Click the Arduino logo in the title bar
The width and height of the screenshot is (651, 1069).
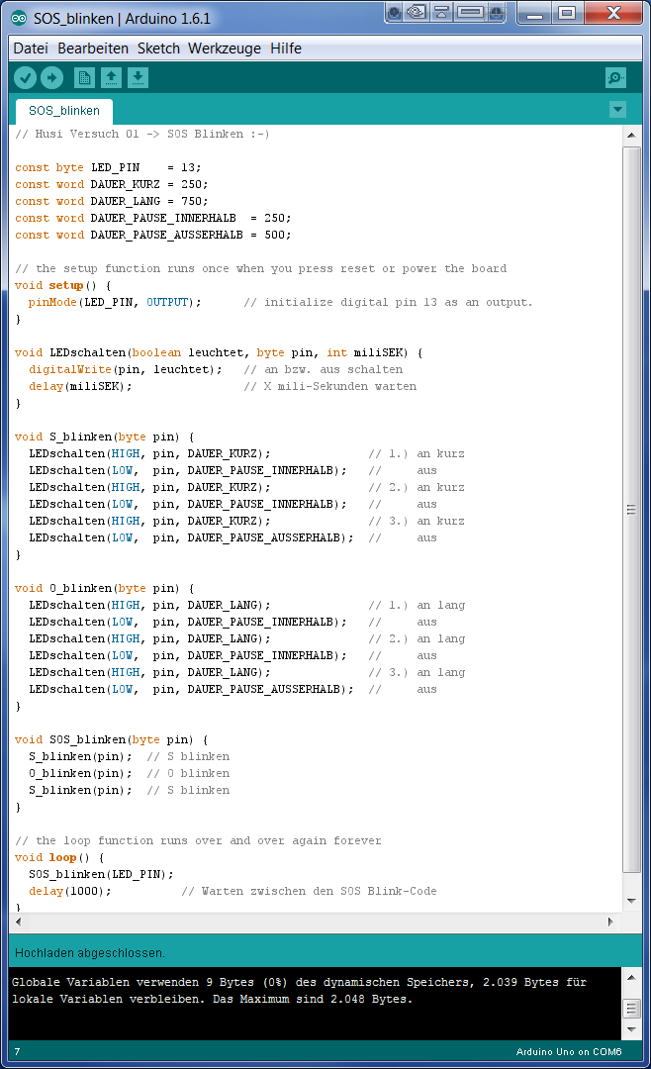coord(19,18)
